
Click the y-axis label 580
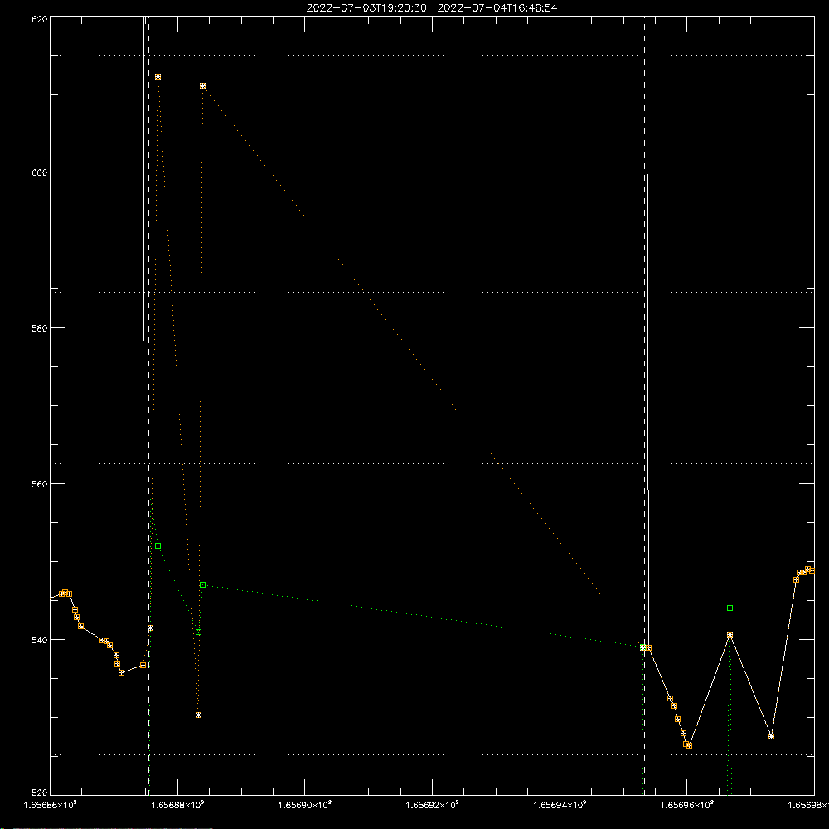(40, 327)
